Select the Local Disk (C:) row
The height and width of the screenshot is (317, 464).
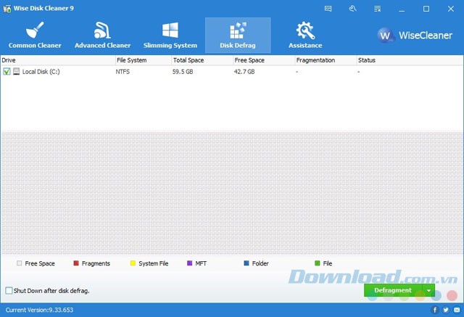[145, 72]
